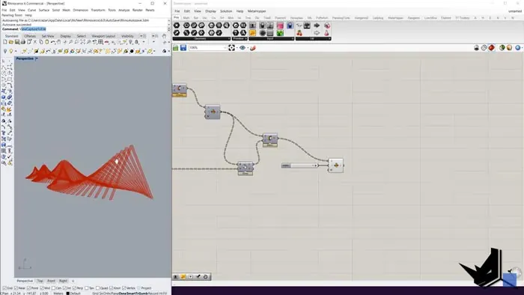The image size is (524, 295).
Task: Select the yellow Panel component icon in Grasshopper
Action: tap(252, 33)
